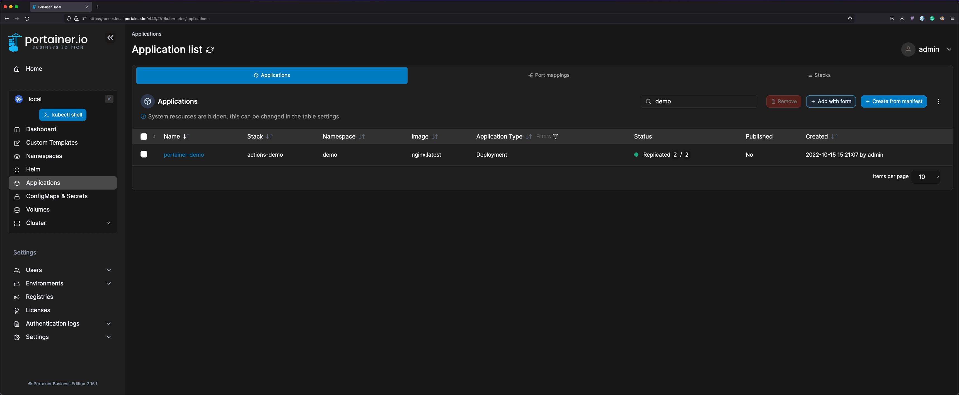The image size is (959, 395).
Task: Expand all rows chevron in header
Action: (x=154, y=137)
